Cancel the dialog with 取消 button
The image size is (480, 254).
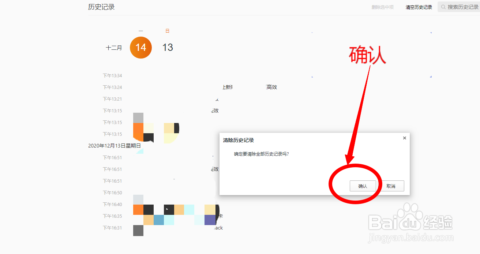coord(391,186)
